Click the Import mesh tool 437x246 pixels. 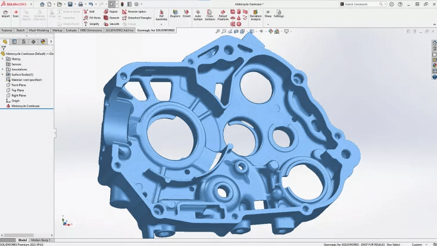(5, 14)
